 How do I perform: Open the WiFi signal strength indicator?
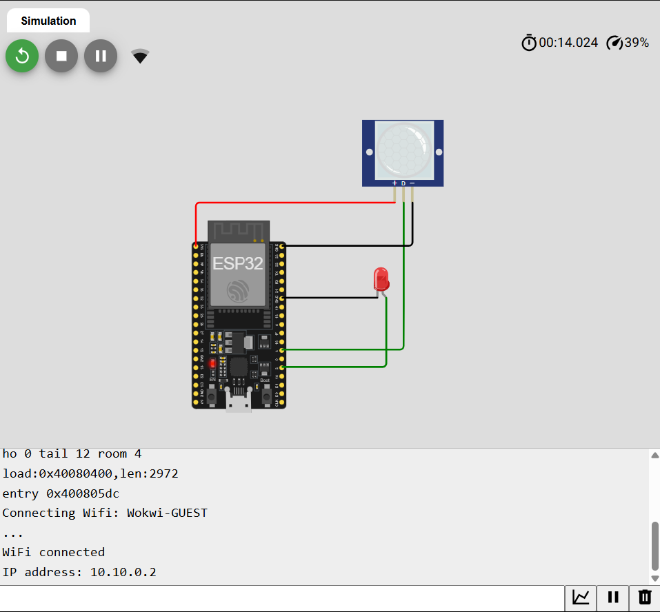(x=139, y=56)
